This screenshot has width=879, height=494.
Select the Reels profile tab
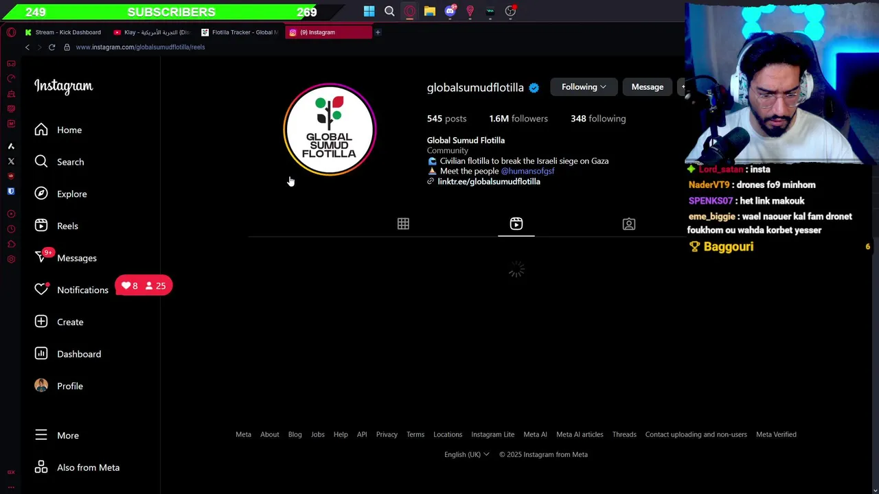[516, 224]
